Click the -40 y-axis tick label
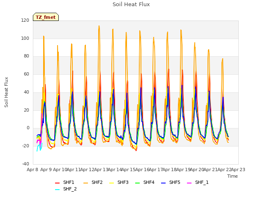 tap(25, 164)
